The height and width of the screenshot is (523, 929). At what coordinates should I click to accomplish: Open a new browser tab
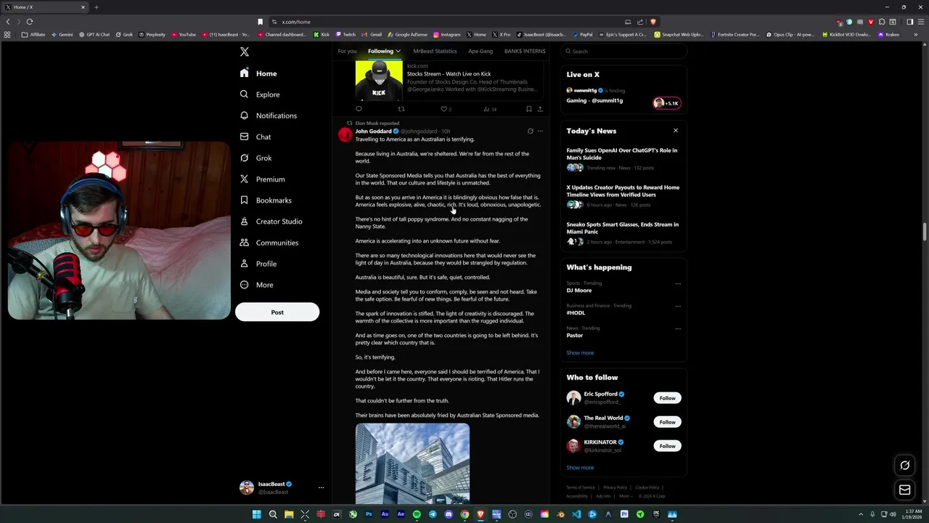pos(96,7)
